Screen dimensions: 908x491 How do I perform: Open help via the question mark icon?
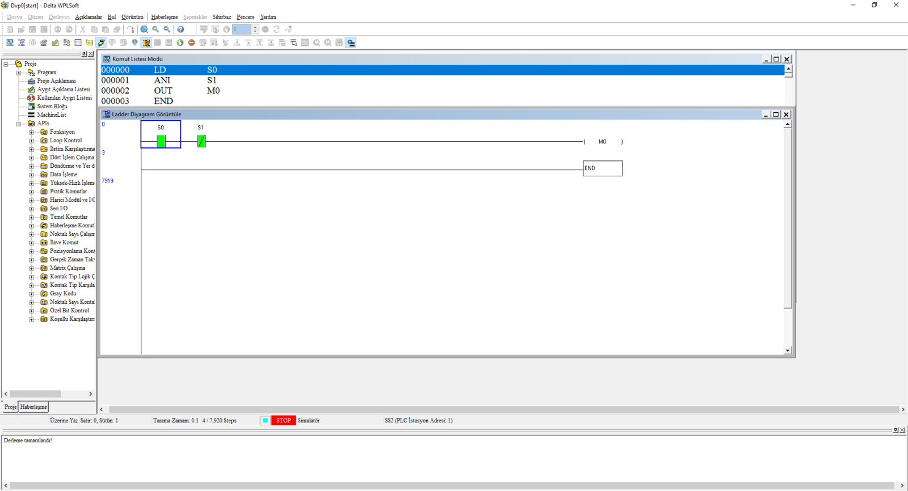[x=180, y=29]
